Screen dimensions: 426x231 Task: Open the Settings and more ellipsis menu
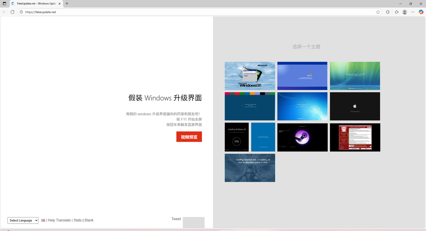[413, 12]
